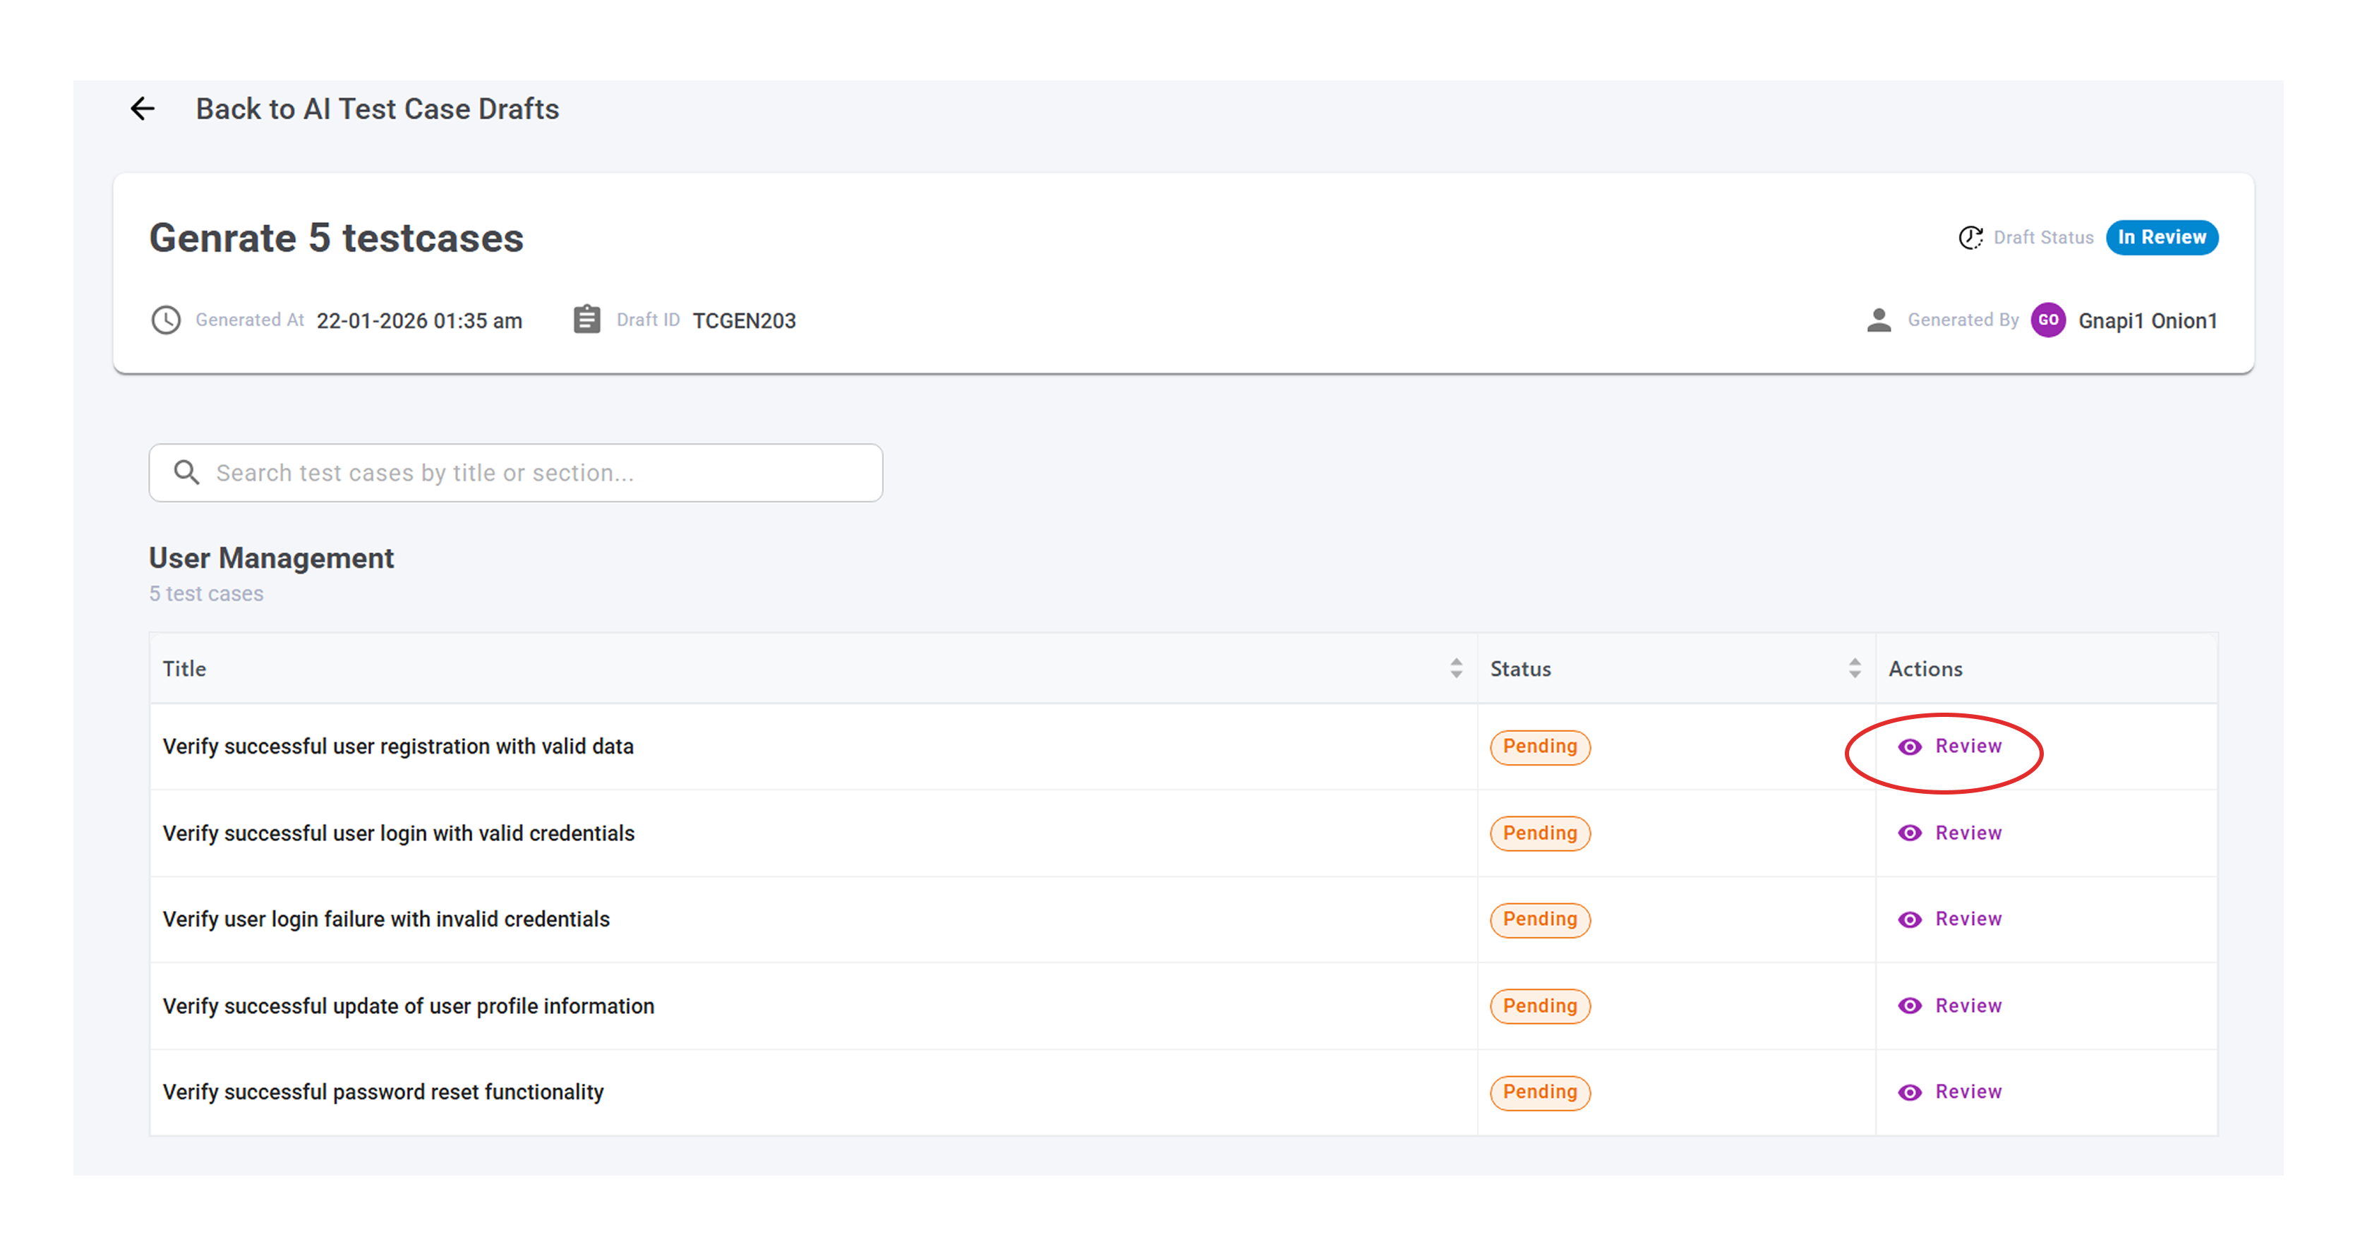
Task: Sort the table by Status column
Action: (x=1854, y=669)
